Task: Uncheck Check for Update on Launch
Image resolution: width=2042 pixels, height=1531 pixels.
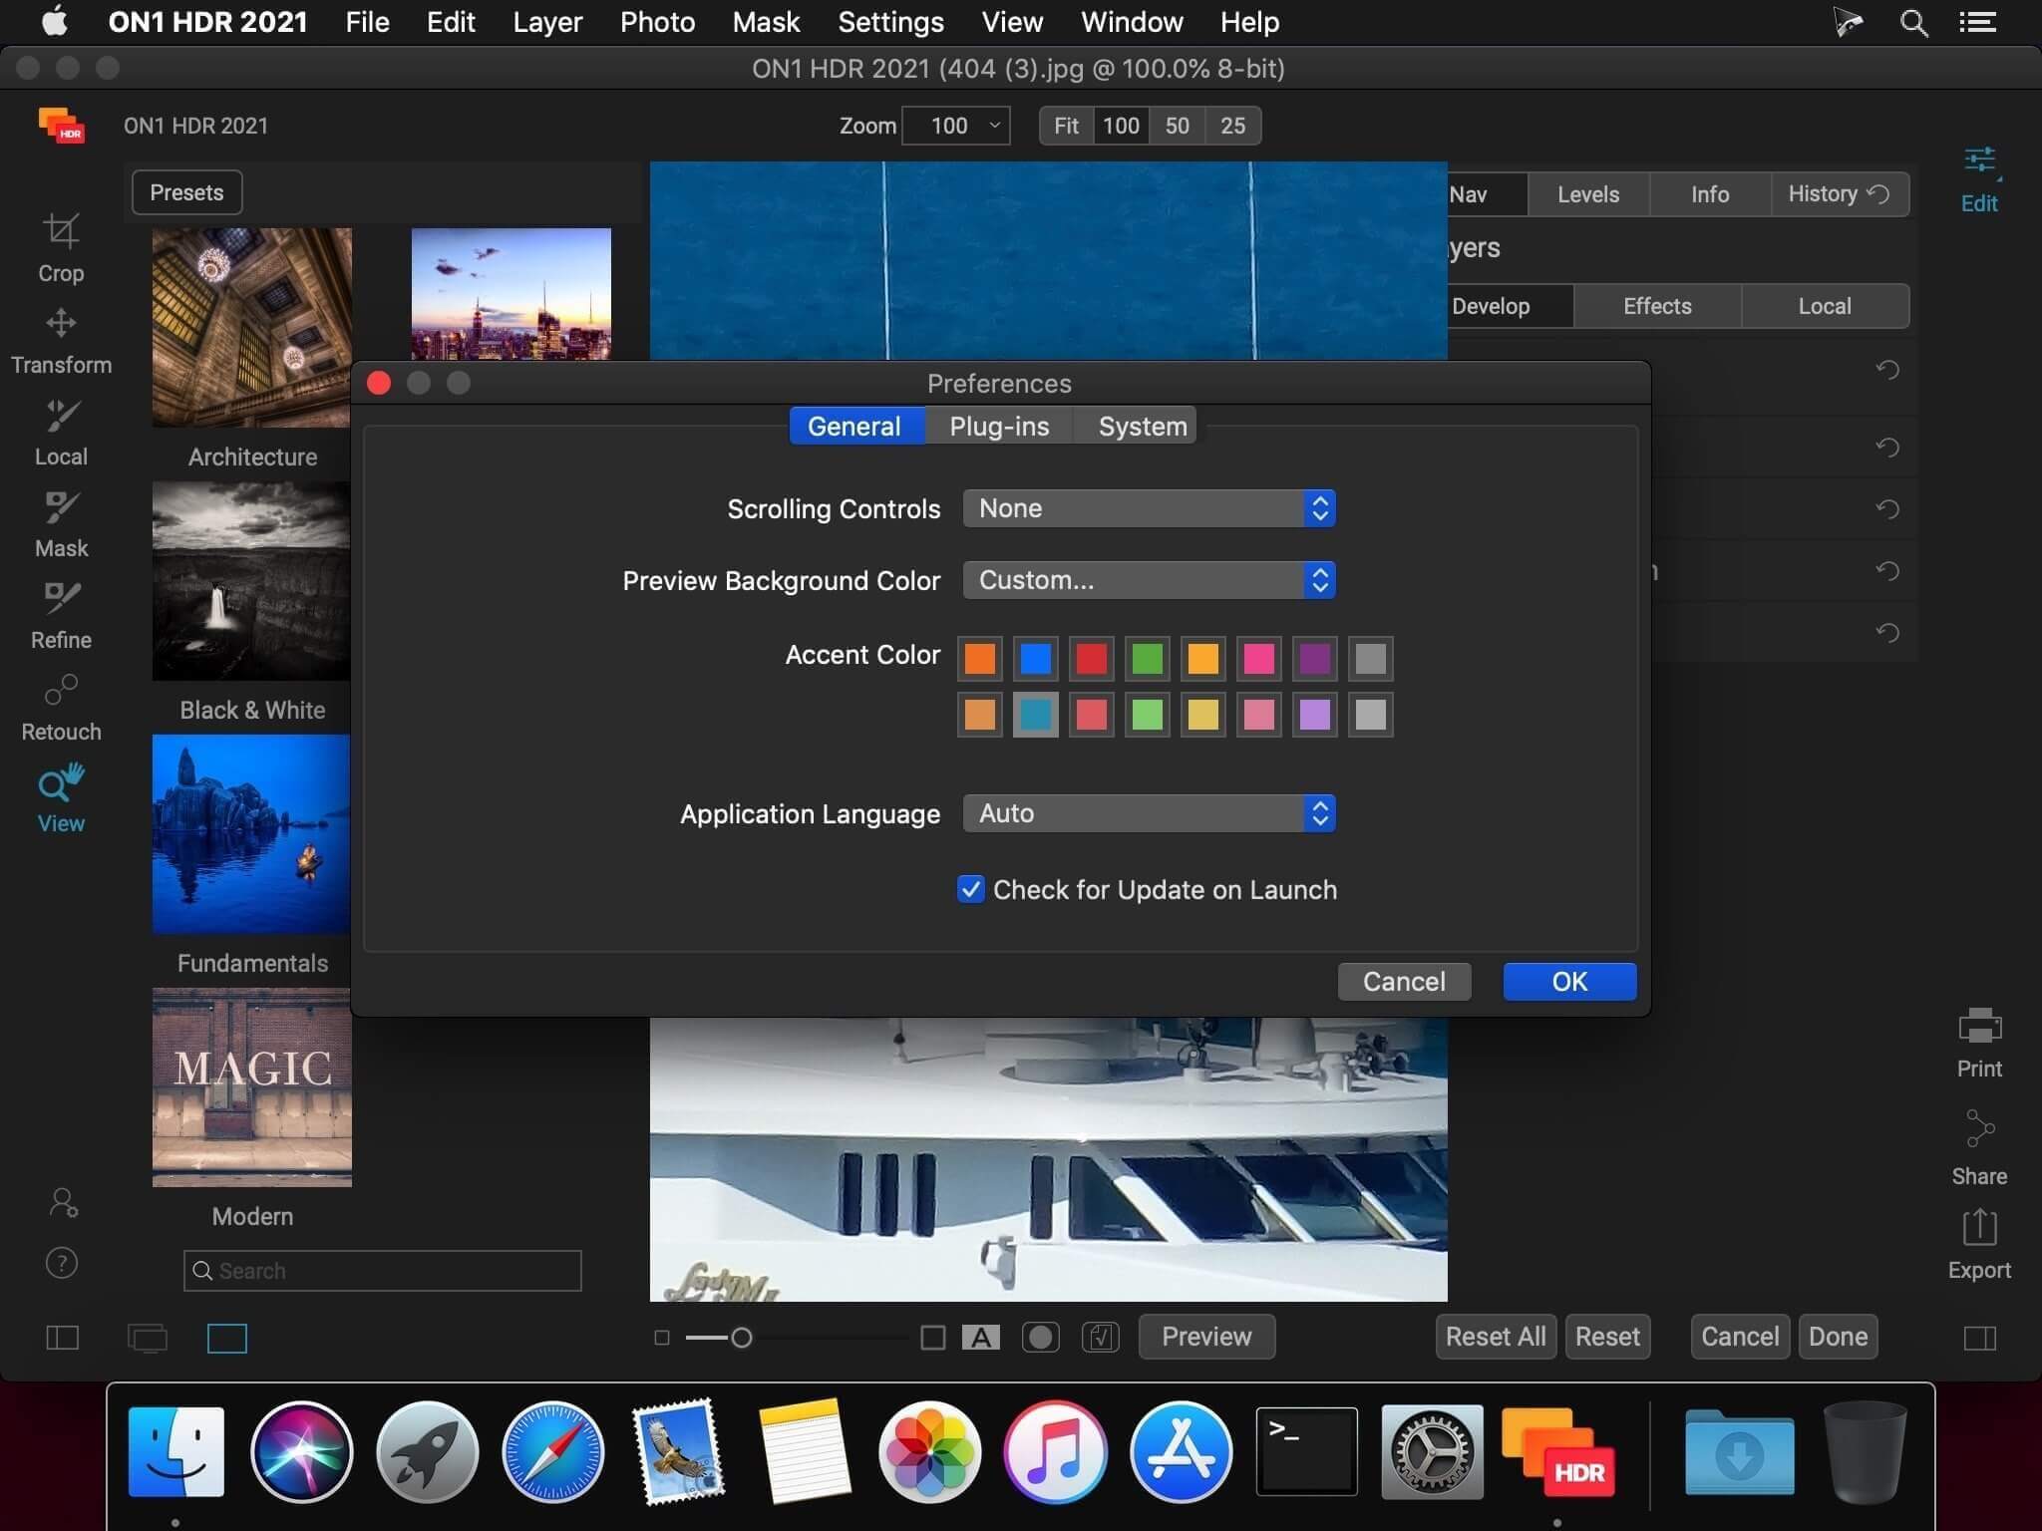Action: coord(970,889)
